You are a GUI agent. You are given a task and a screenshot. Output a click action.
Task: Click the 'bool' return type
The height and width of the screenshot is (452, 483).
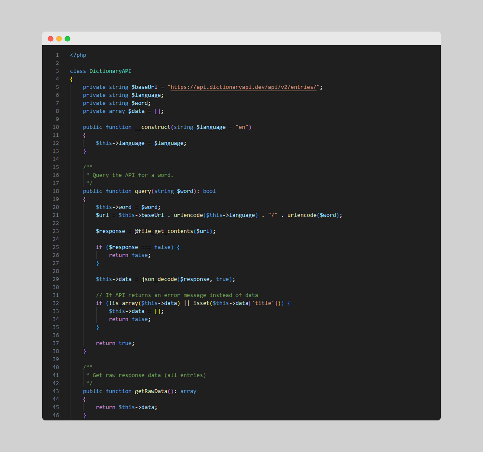pyautogui.click(x=209, y=191)
